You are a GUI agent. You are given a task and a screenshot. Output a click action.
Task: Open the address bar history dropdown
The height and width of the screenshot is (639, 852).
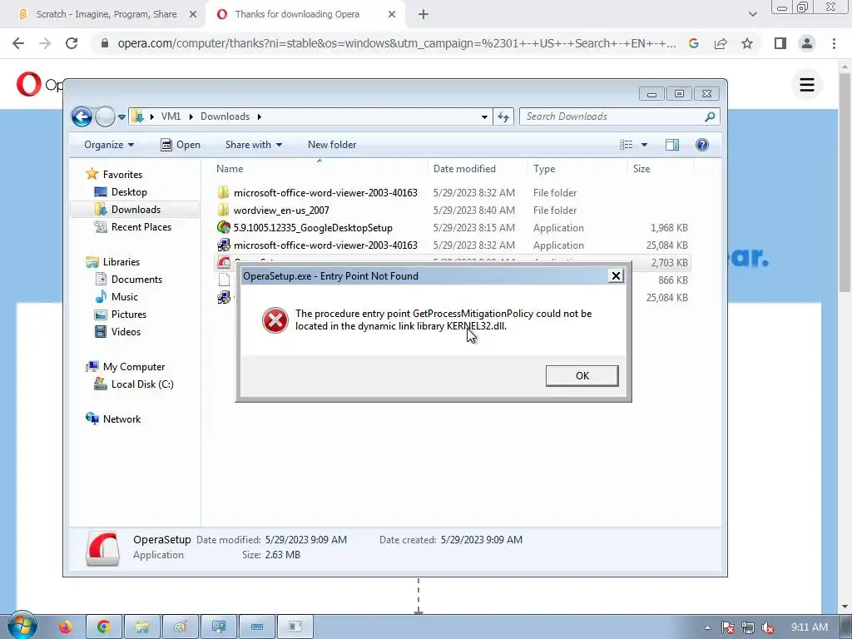[484, 116]
